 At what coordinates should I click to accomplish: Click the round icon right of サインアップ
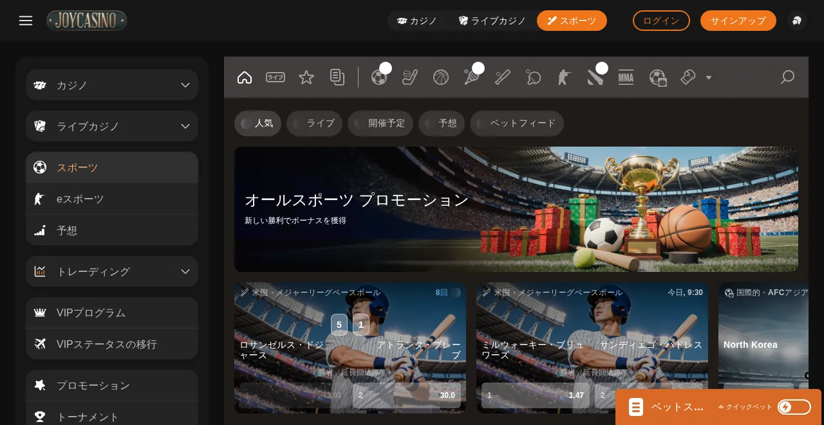797,21
